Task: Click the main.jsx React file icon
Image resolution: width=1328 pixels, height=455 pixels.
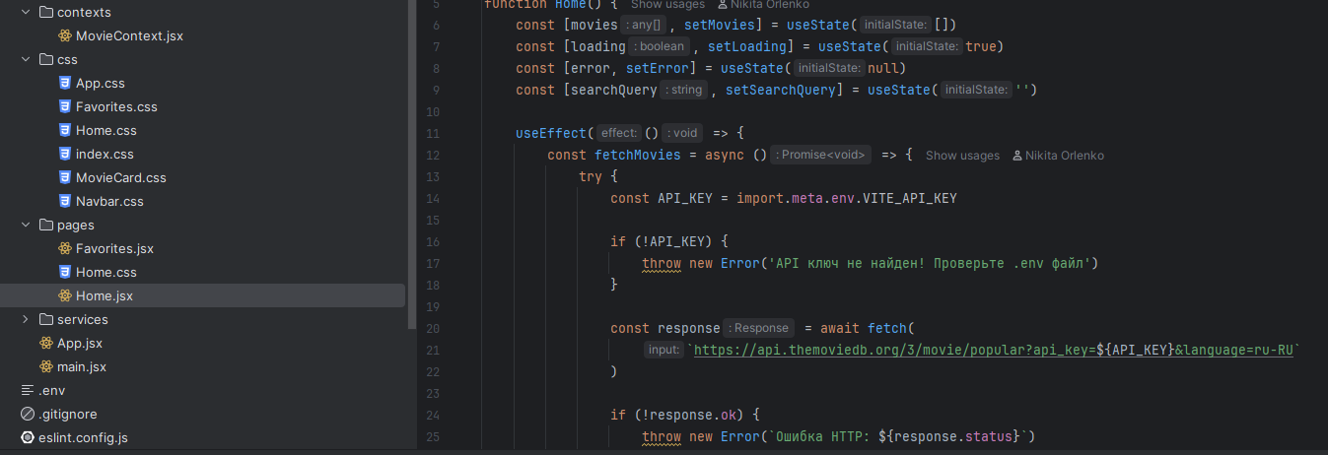Action: (x=46, y=366)
